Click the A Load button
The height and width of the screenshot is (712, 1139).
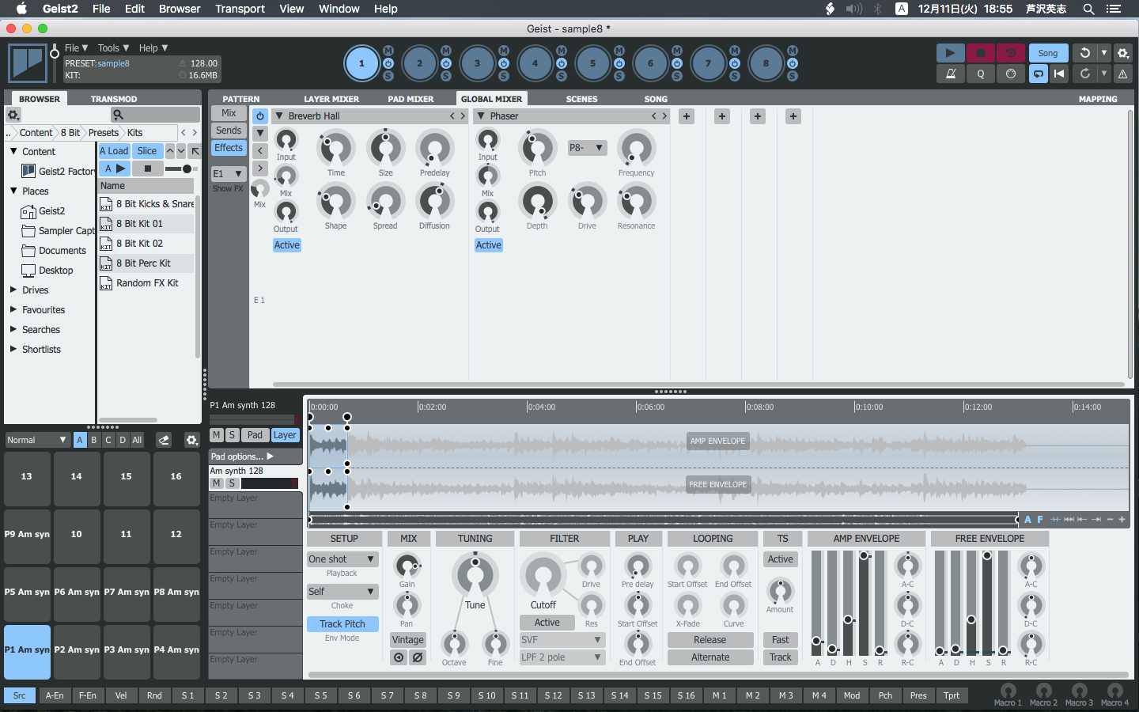(x=114, y=151)
